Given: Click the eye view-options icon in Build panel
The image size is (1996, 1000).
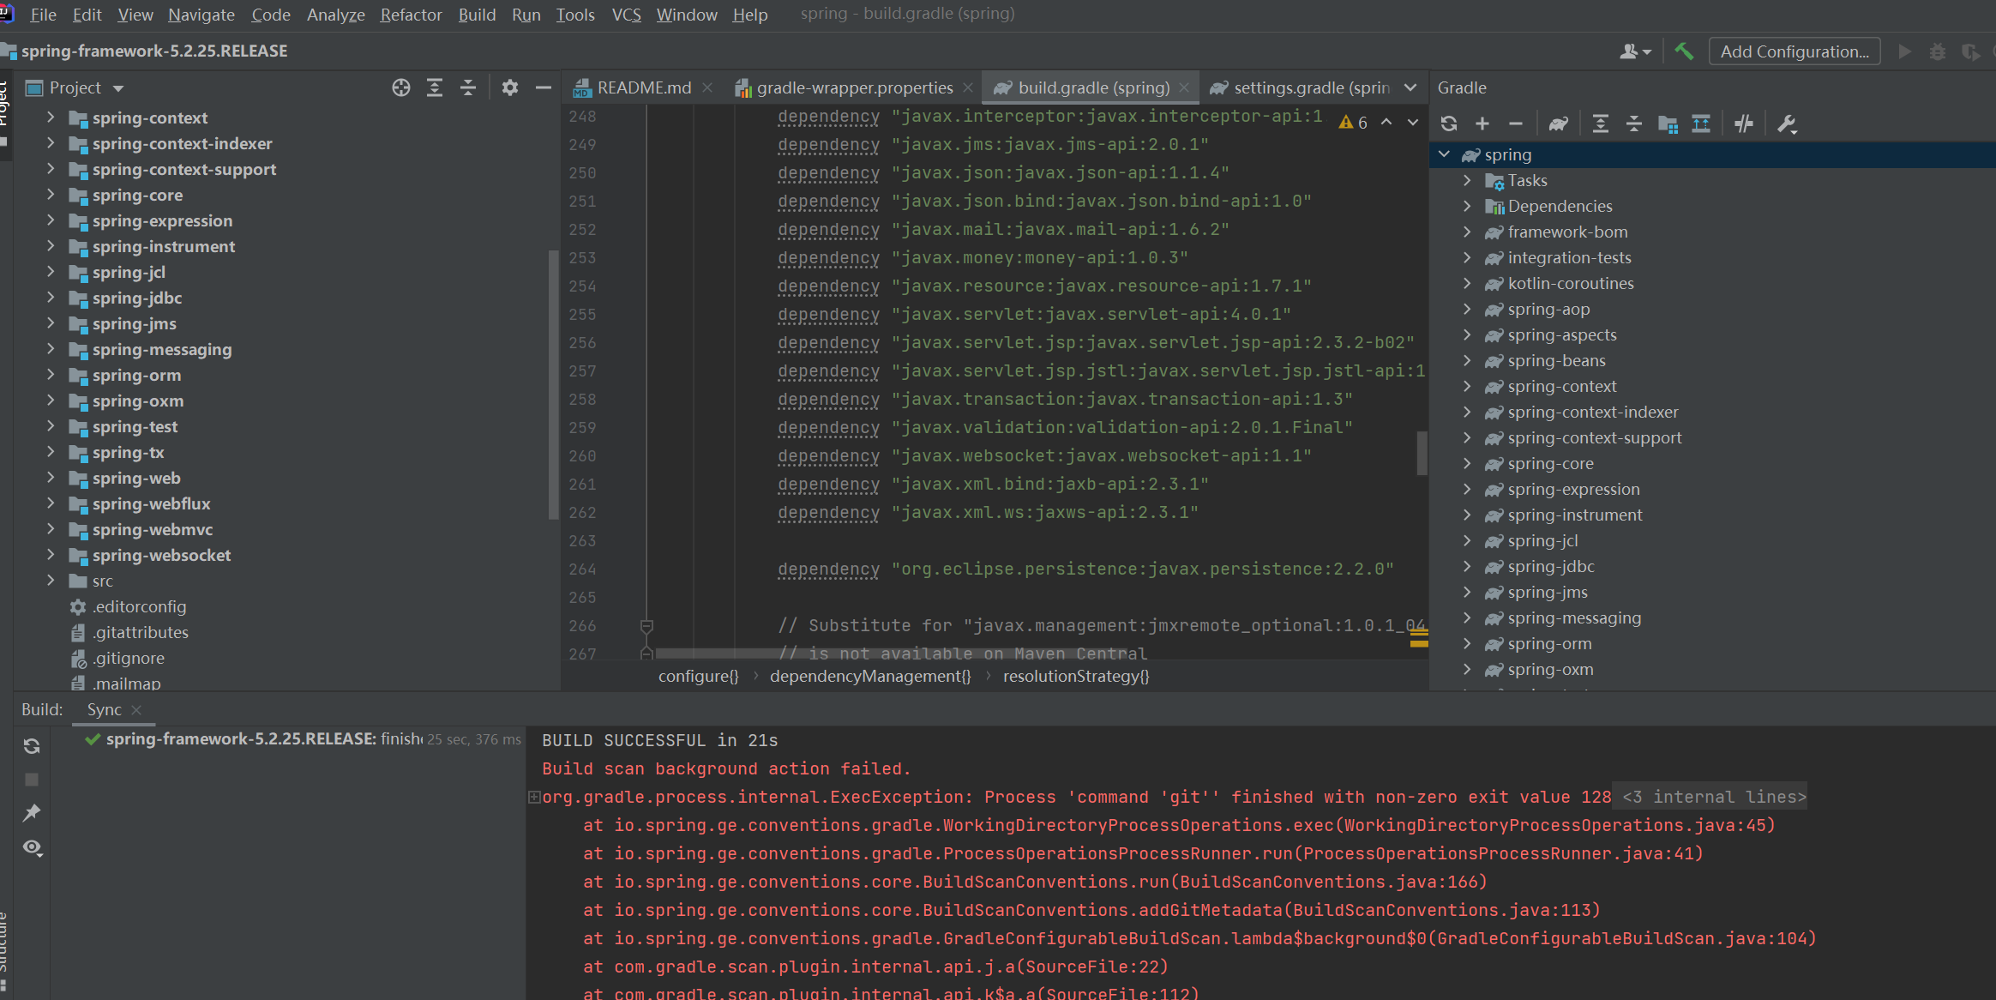Looking at the screenshot, I should (32, 847).
